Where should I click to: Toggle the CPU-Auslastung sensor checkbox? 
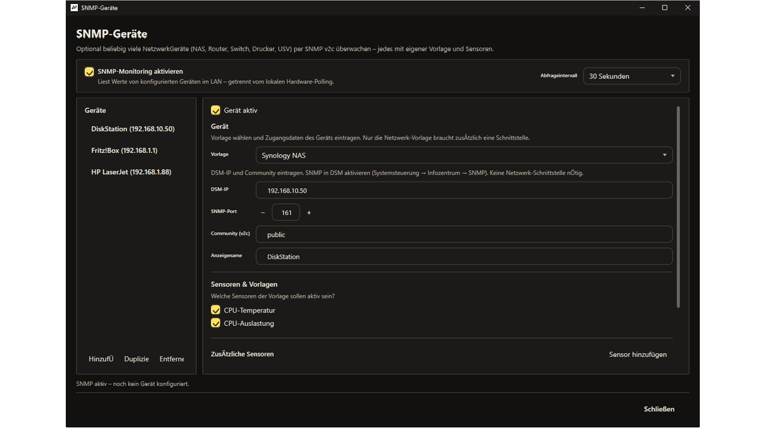[x=215, y=323]
